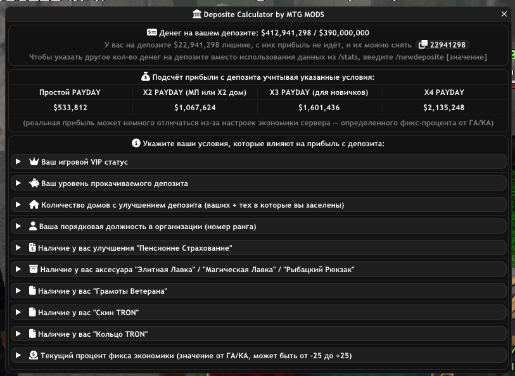
Task: Click the X4 PAYDAY column header
Action: [x=444, y=92]
